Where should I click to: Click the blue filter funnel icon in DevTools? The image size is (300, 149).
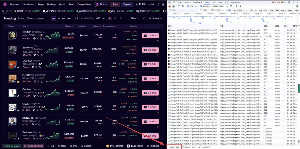(179, 6)
